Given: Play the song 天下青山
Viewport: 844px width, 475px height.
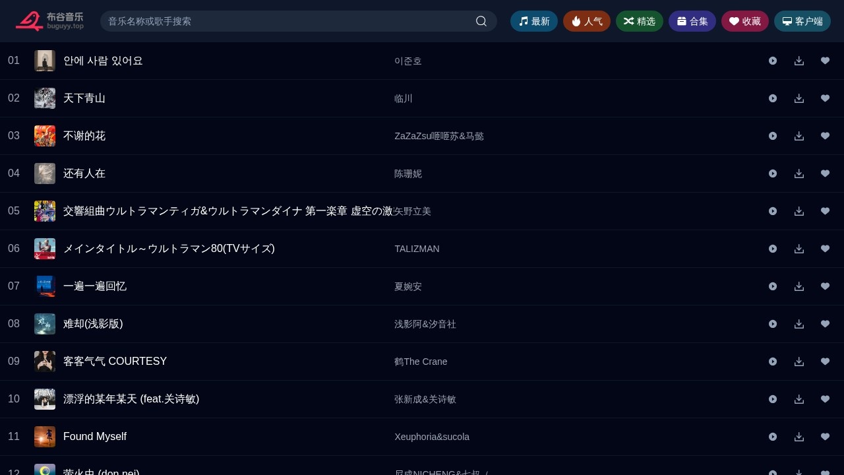Looking at the screenshot, I should click(x=773, y=98).
